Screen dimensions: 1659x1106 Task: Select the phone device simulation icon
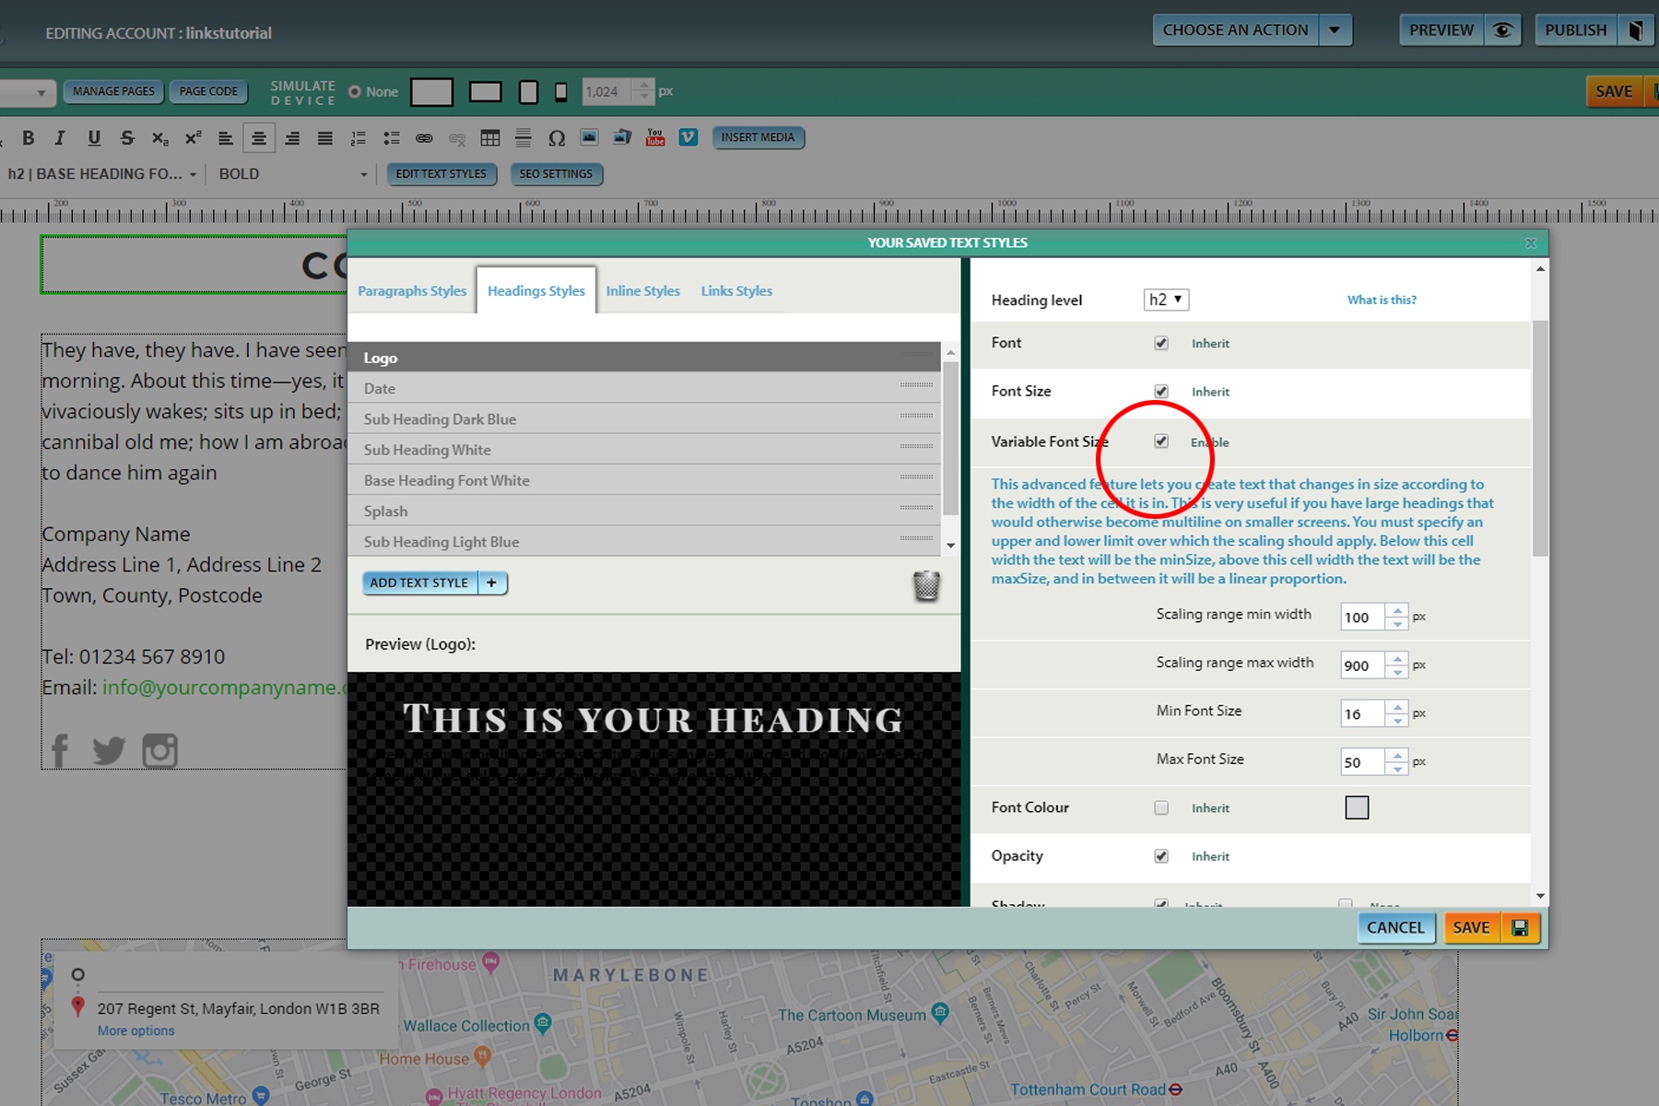point(559,92)
